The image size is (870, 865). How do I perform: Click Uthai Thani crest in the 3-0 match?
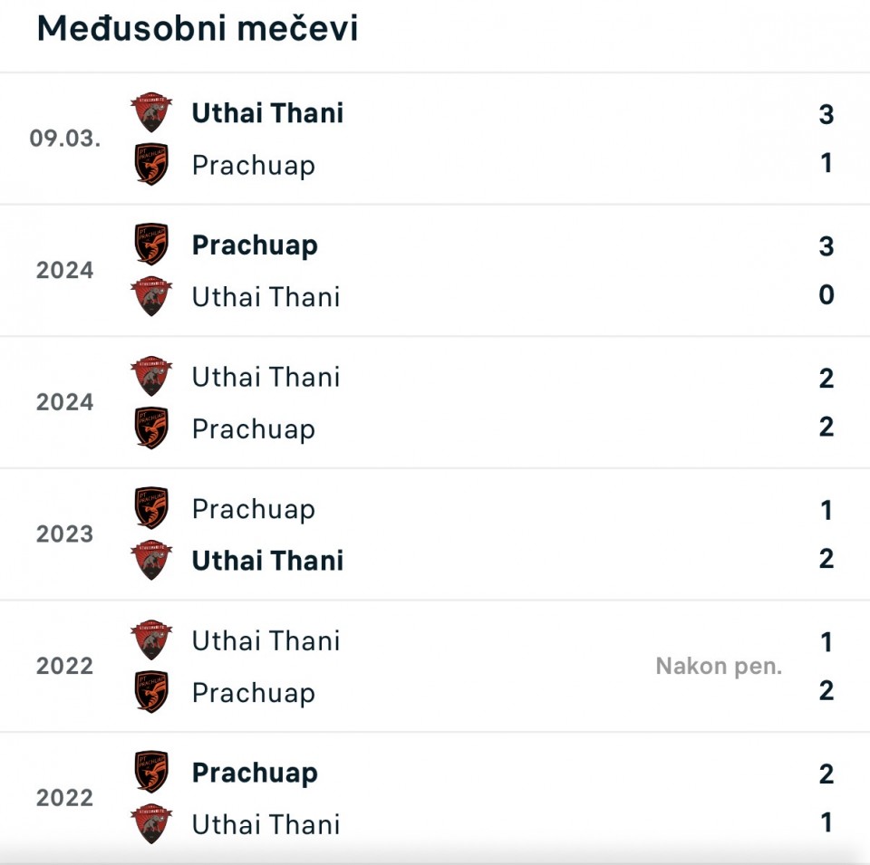150,297
